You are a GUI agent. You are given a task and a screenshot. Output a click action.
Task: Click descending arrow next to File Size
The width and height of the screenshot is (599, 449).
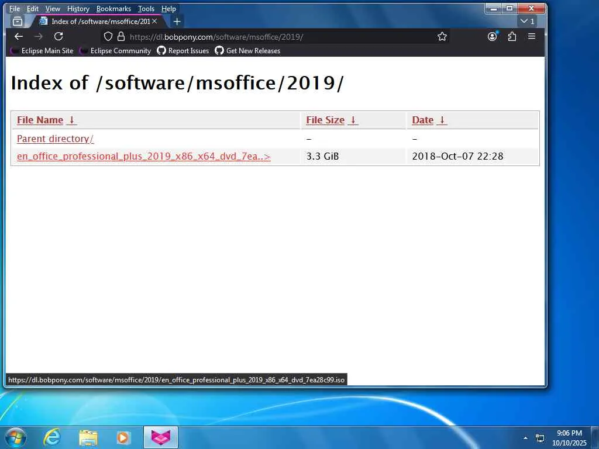click(x=353, y=120)
